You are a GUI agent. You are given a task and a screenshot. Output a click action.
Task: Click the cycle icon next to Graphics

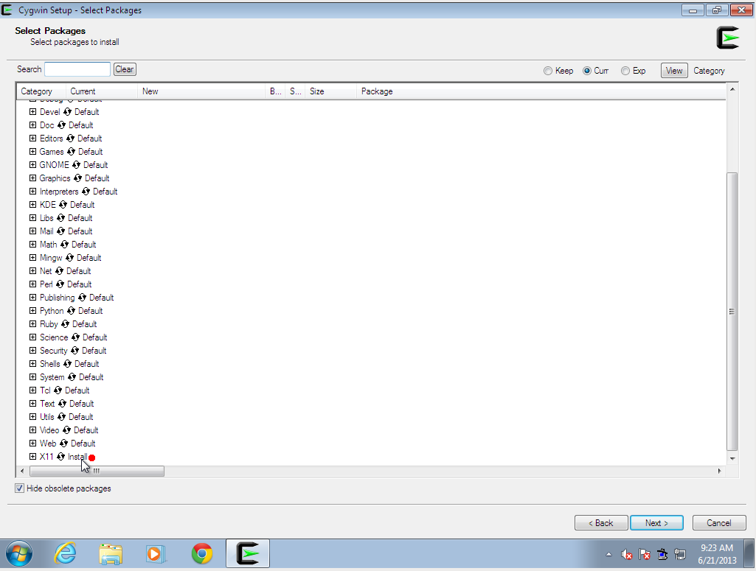pos(77,178)
